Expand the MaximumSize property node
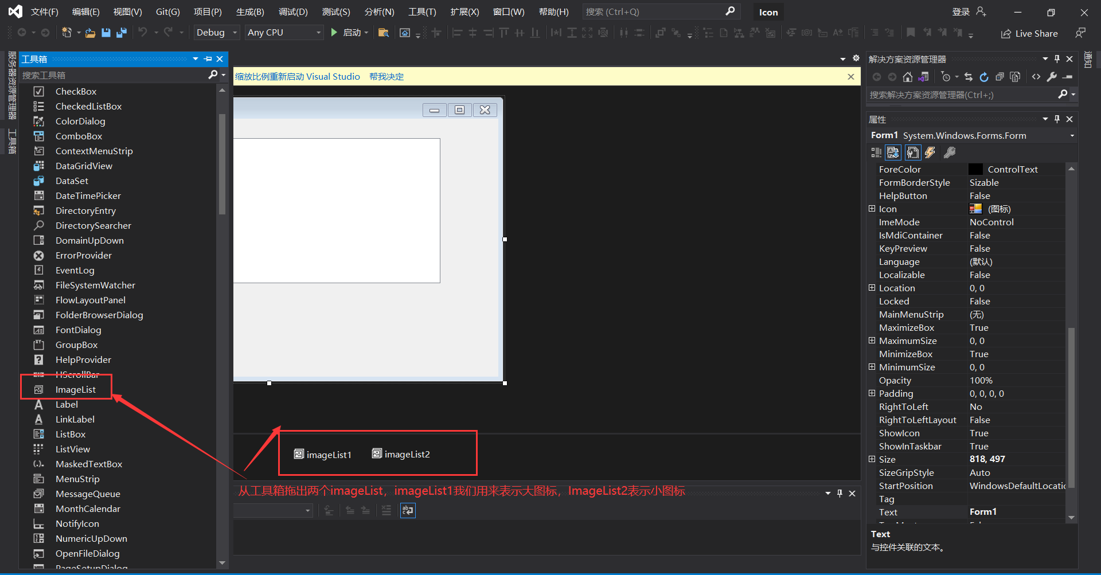This screenshot has width=1101, height=575. 872,341
